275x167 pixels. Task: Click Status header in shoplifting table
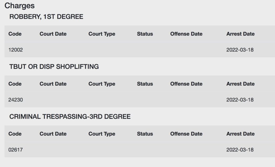145,84
